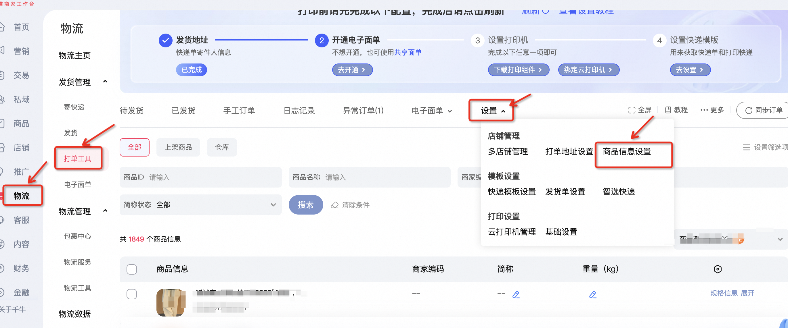Select the 仓库 filter chip
Viewport: 788px width, 328px height.
[x=222, y=147]
